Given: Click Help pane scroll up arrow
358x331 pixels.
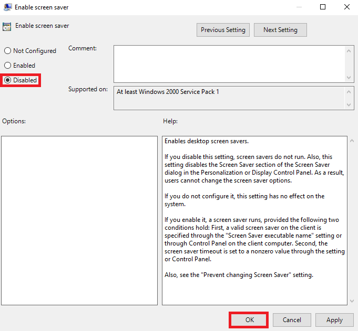Looking at the screenshot, I should pos(352,141).
